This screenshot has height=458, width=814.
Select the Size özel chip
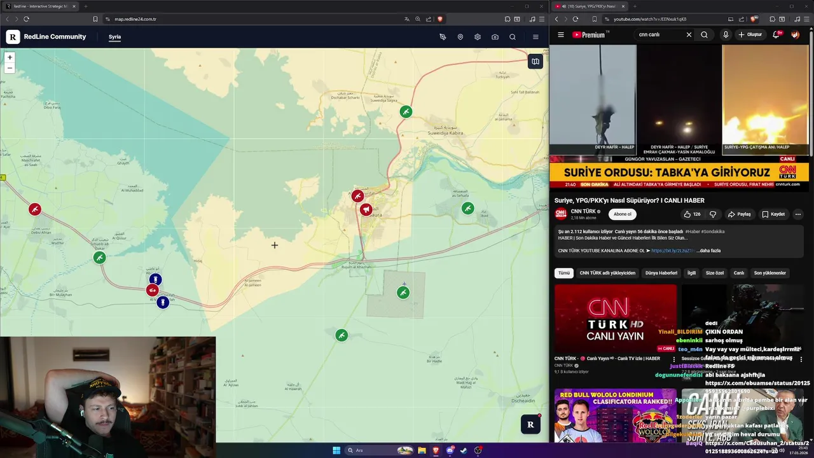tap(715, 273)
